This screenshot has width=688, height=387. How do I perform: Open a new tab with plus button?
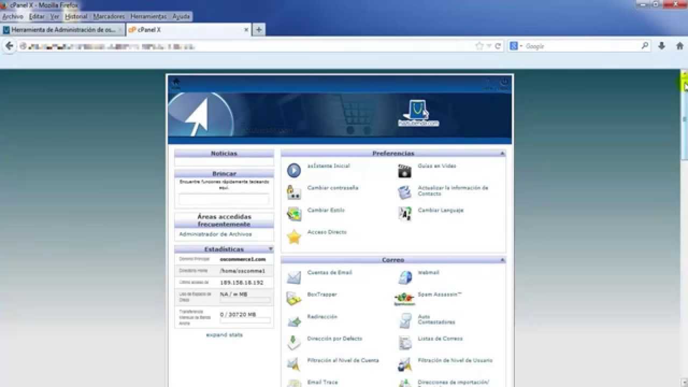259,30
